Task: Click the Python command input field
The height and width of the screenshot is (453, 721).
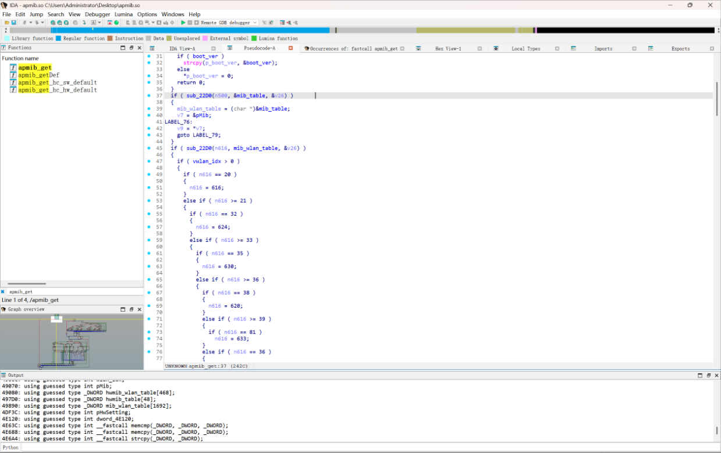Action: [371, 447]
